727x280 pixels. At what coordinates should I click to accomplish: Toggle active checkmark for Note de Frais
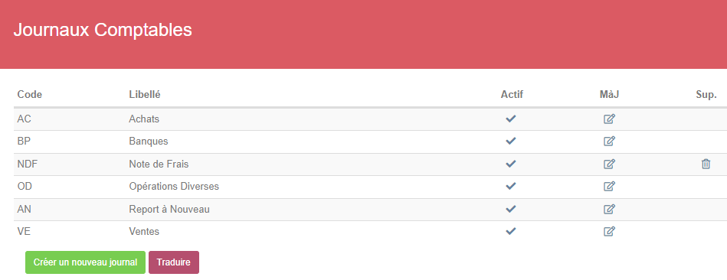pos(510,164)
